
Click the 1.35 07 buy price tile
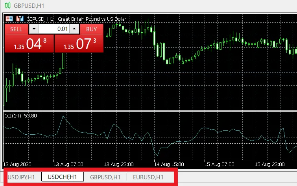click(79, 43)
